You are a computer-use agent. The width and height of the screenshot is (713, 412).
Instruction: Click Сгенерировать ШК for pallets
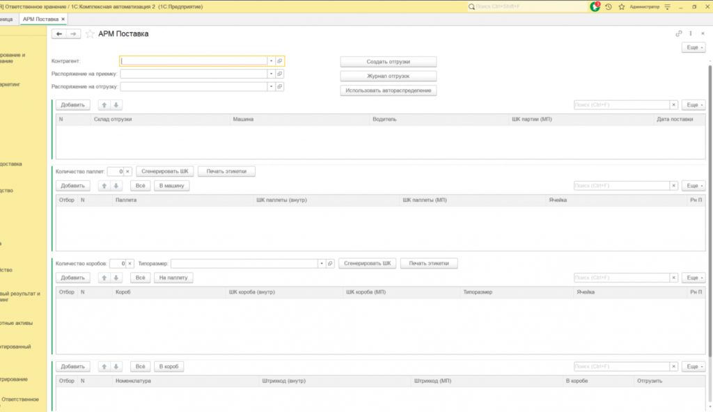[x=164, y=171]
